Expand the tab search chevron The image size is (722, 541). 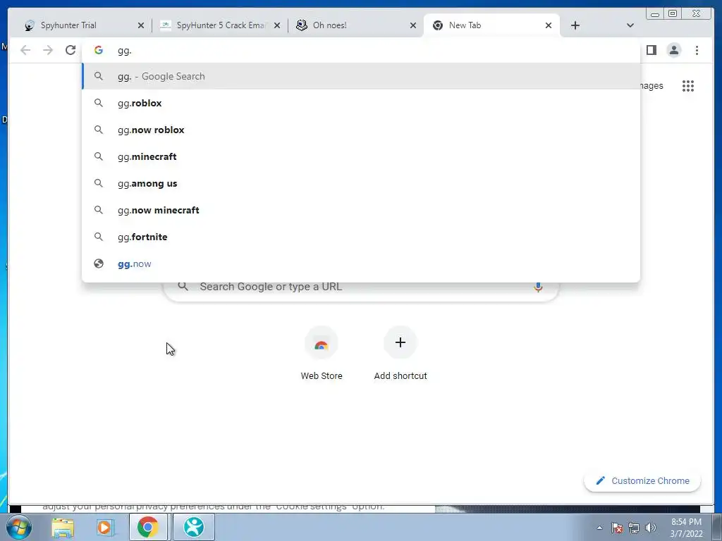(x=630, y=25)
